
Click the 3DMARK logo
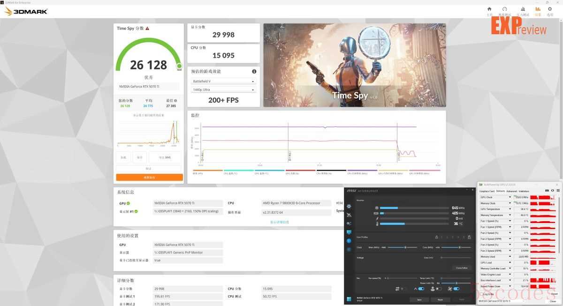(26, 11)
